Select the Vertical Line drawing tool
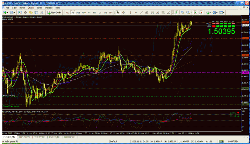 [130, 12]
